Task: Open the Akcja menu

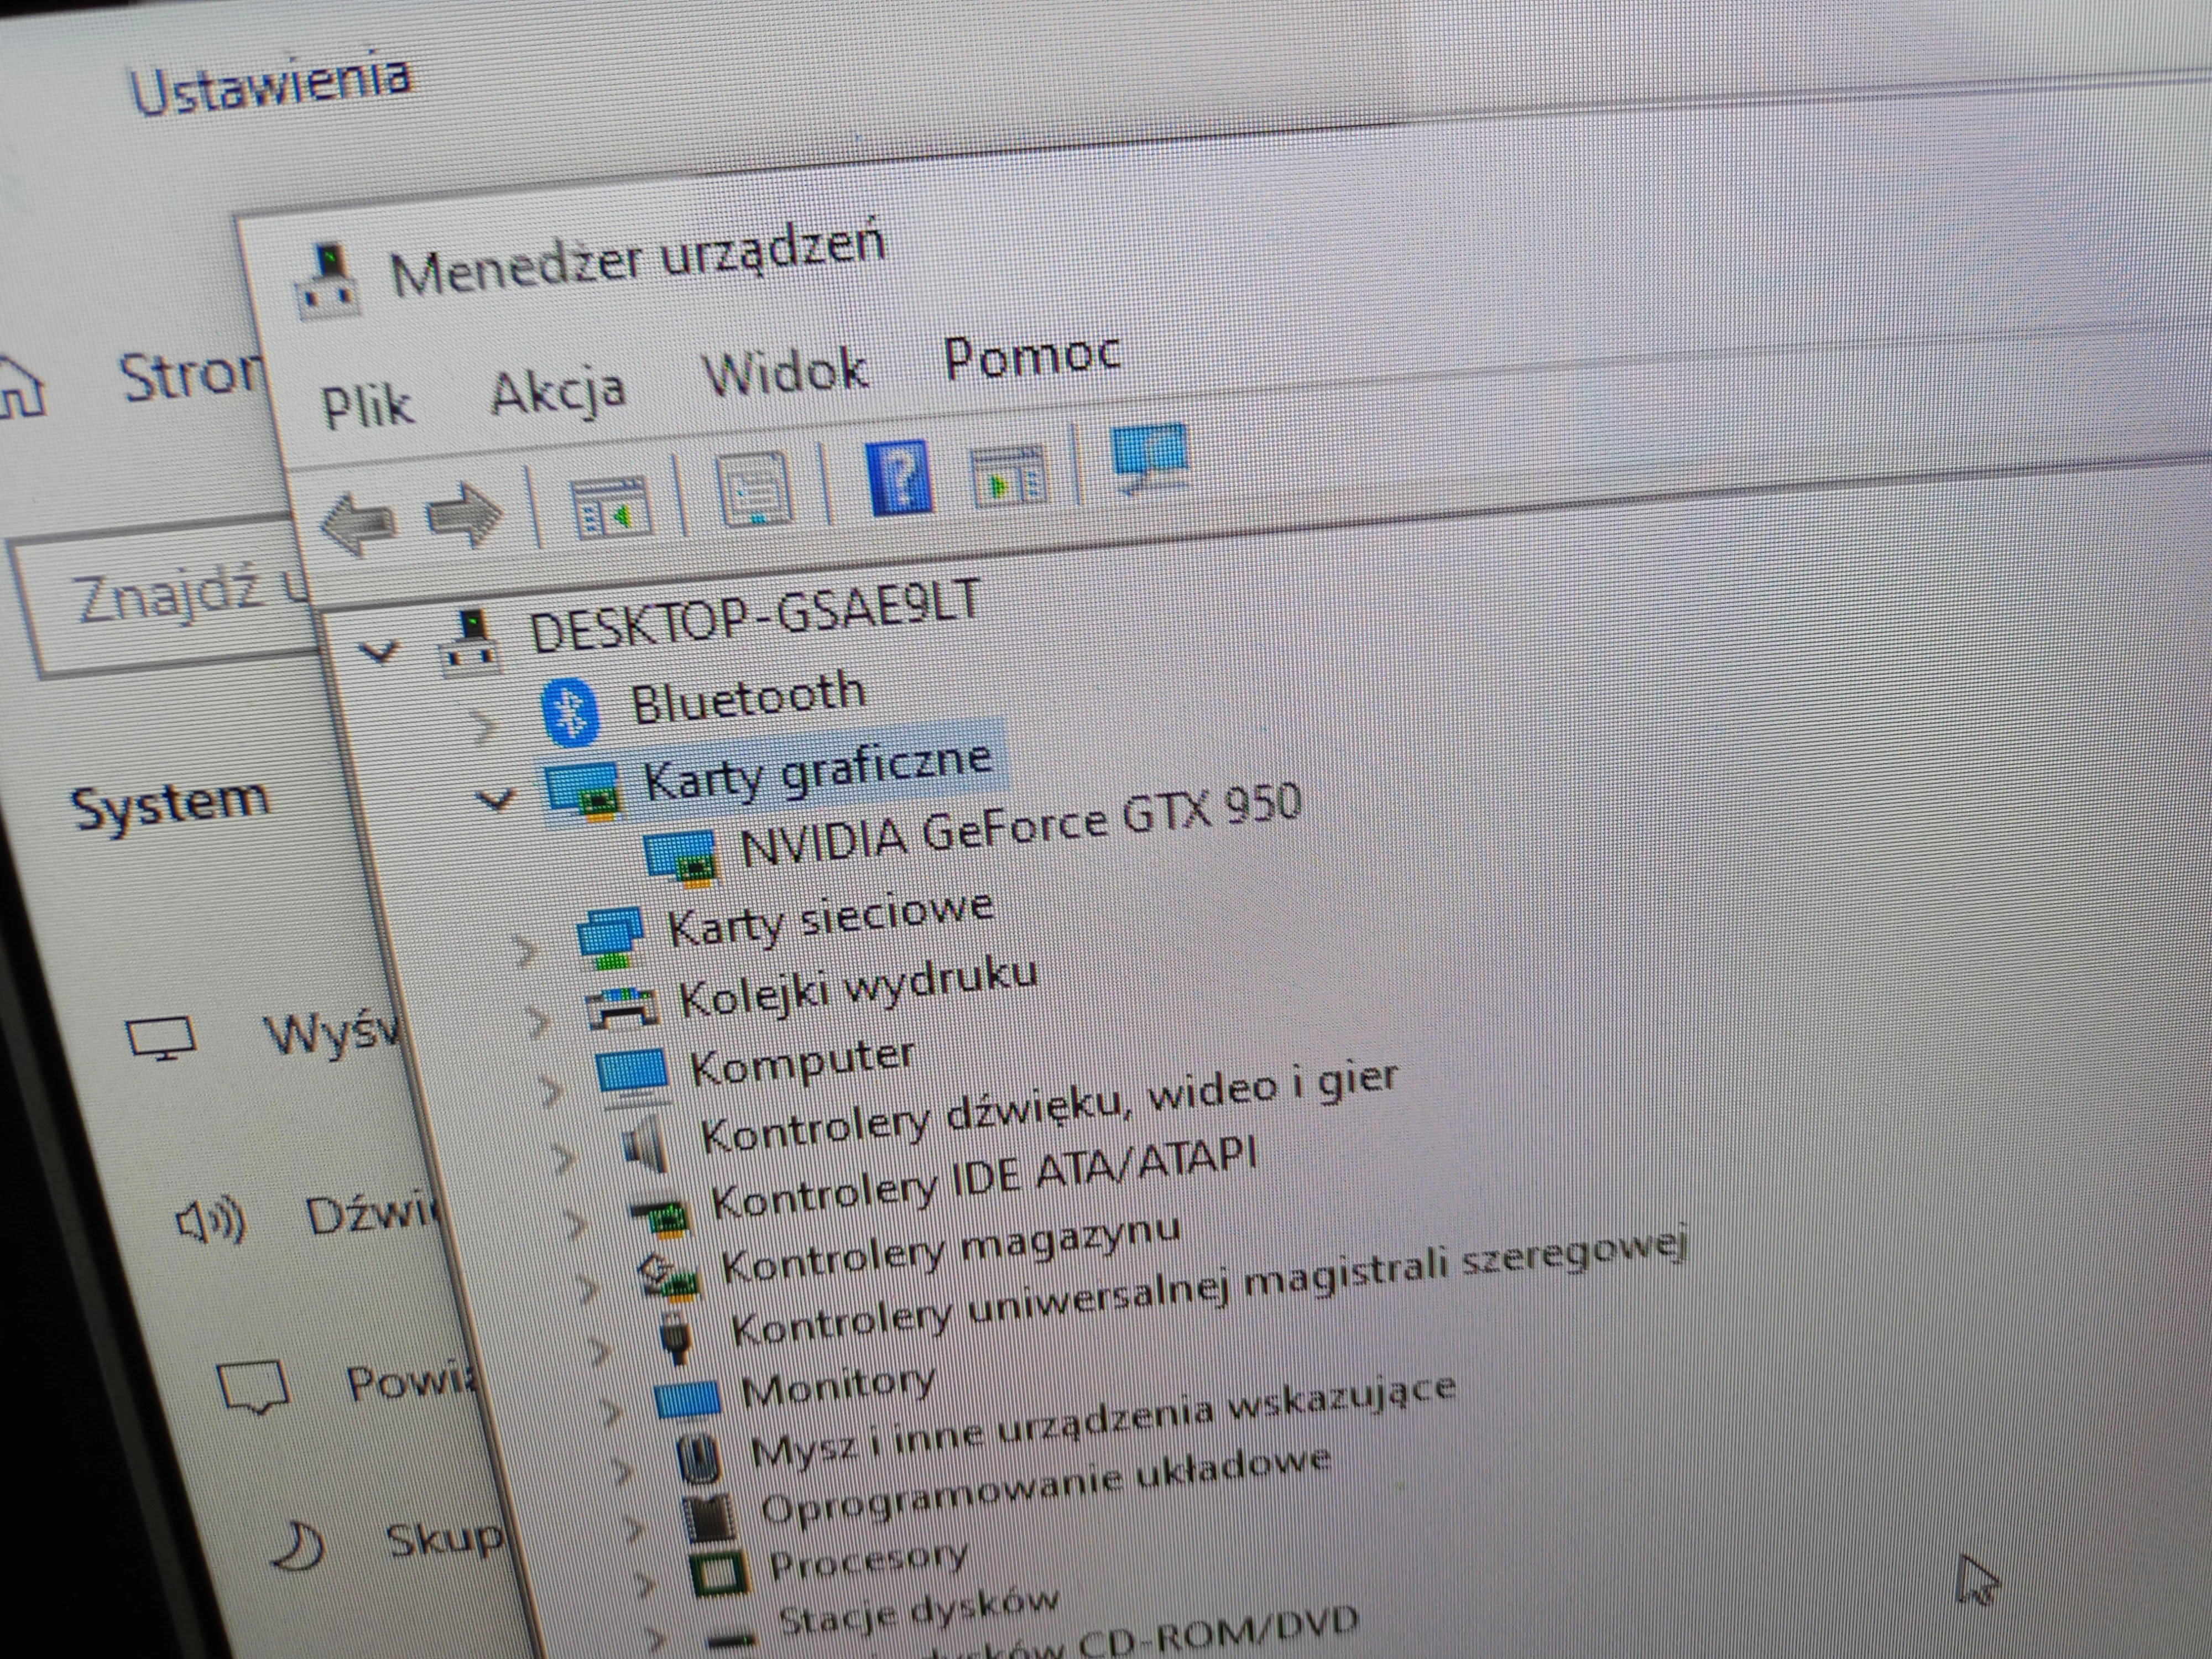Action: (558, 392)
